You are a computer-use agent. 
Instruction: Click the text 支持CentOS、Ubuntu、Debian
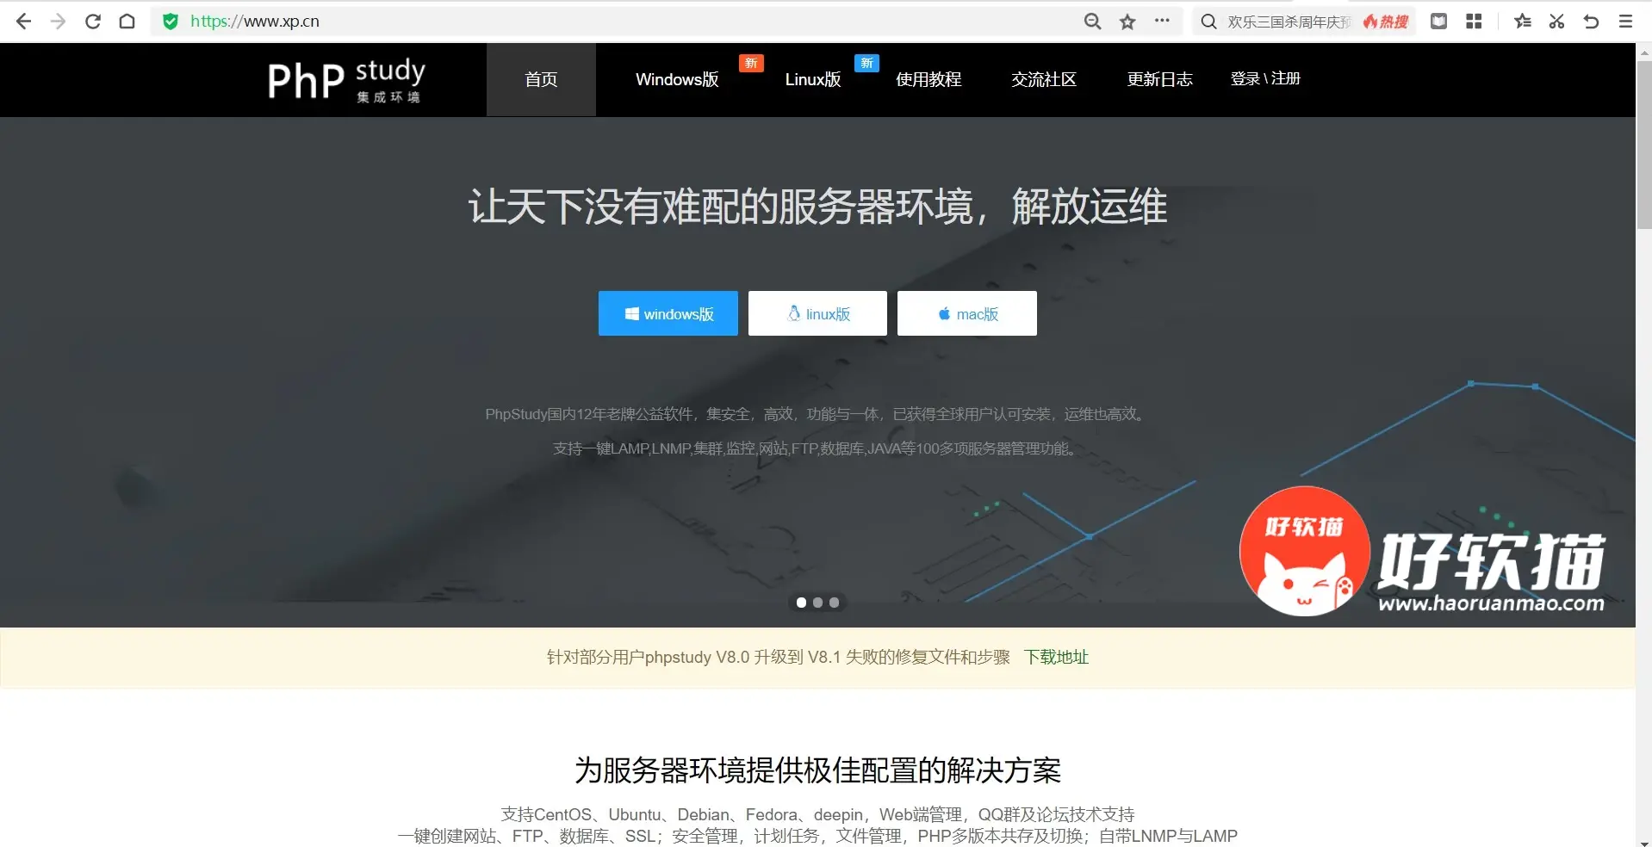tap(817, 814)
